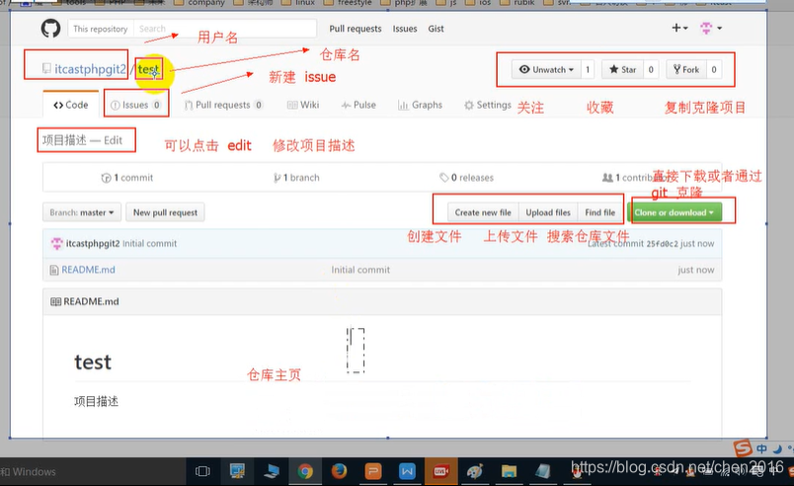Click the repository icon before itcastphpgit2

(46, 68)
